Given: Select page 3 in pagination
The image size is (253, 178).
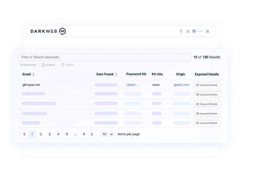Looking at the screenshot, I should coord(50,134).
